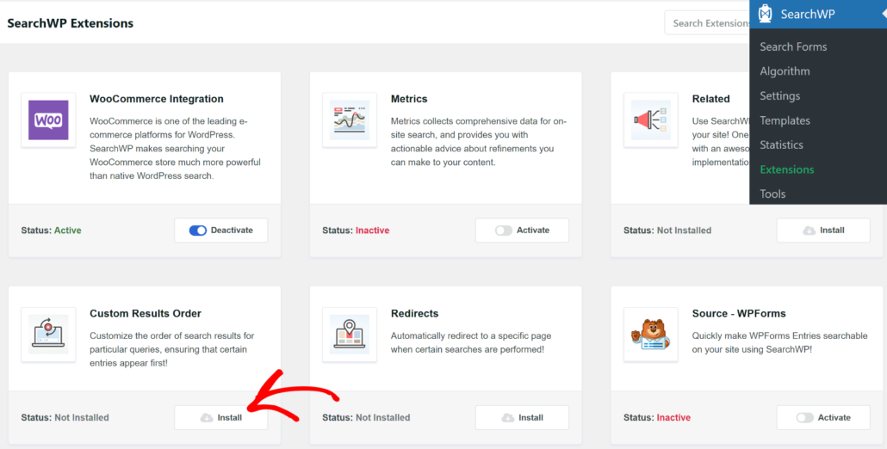
Task: Click the Metrics chart icon
Action: (350, 120)
